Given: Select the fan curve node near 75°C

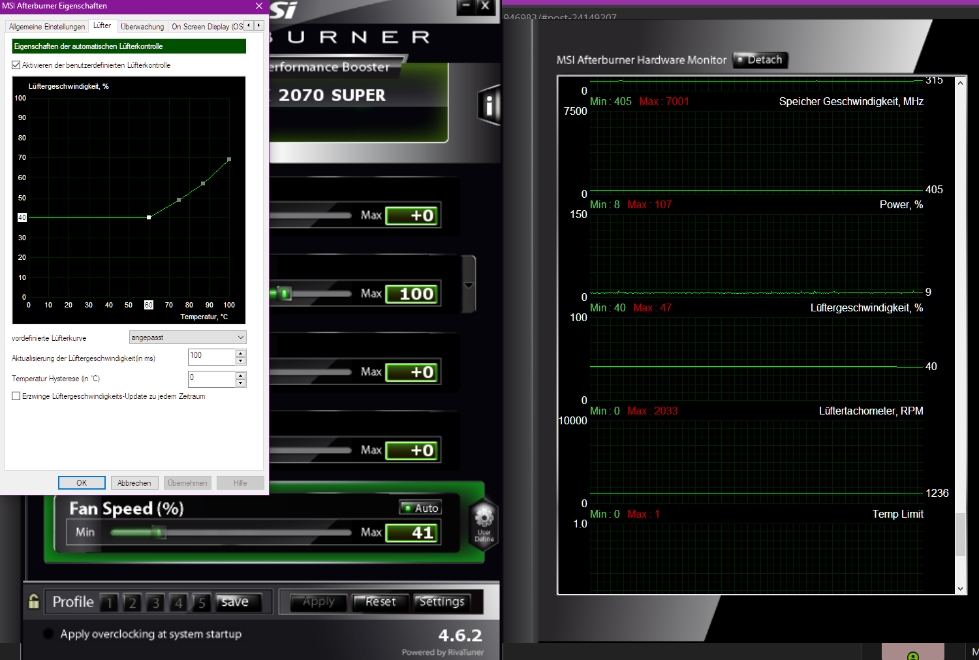Looking at the screenshot, I should (x=179, y=200).
